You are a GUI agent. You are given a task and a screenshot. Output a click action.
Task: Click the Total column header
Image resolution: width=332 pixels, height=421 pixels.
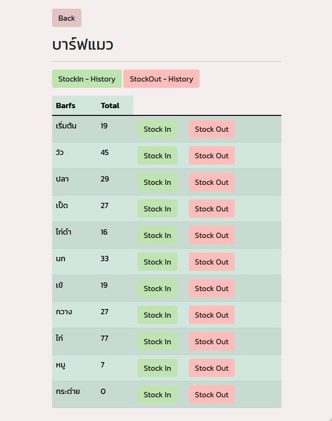(x=110, y=105)
